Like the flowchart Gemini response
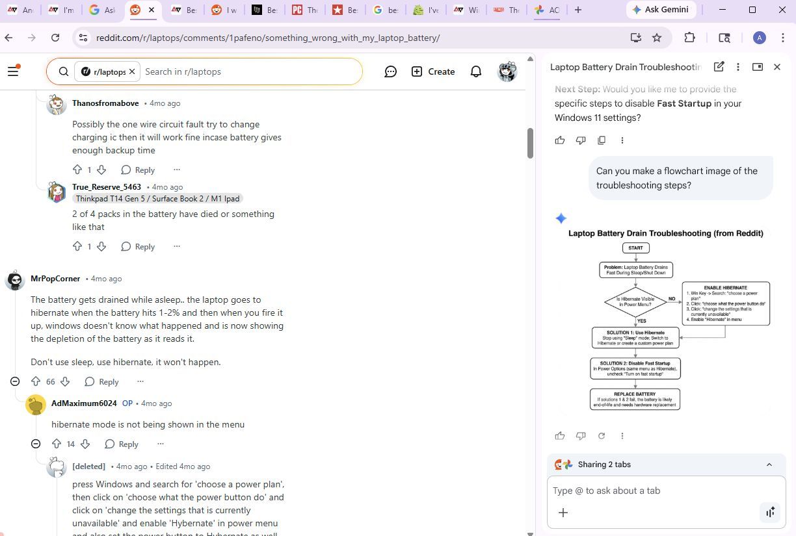 tap(560, 436)
